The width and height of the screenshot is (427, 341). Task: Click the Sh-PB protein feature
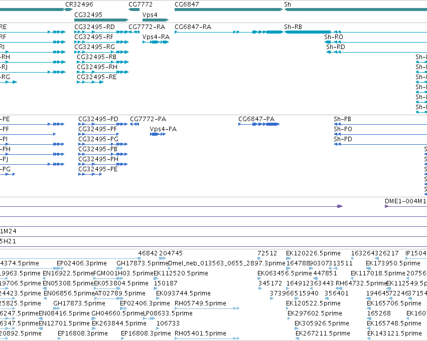coord(380,124)
